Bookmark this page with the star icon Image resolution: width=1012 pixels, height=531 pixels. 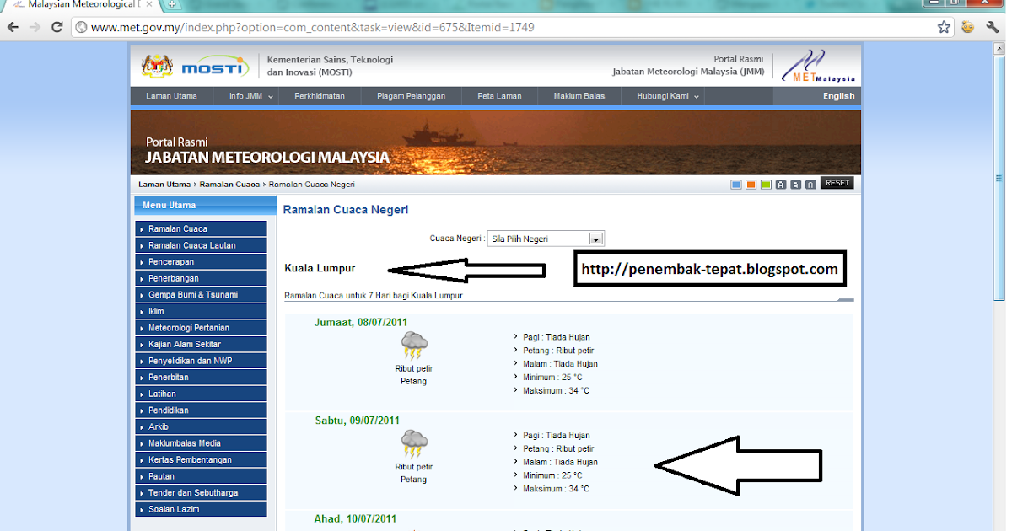[x=944, y=27]
